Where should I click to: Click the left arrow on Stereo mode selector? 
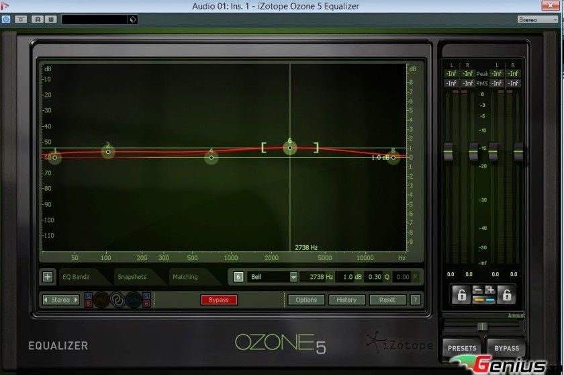pos(46,300)
